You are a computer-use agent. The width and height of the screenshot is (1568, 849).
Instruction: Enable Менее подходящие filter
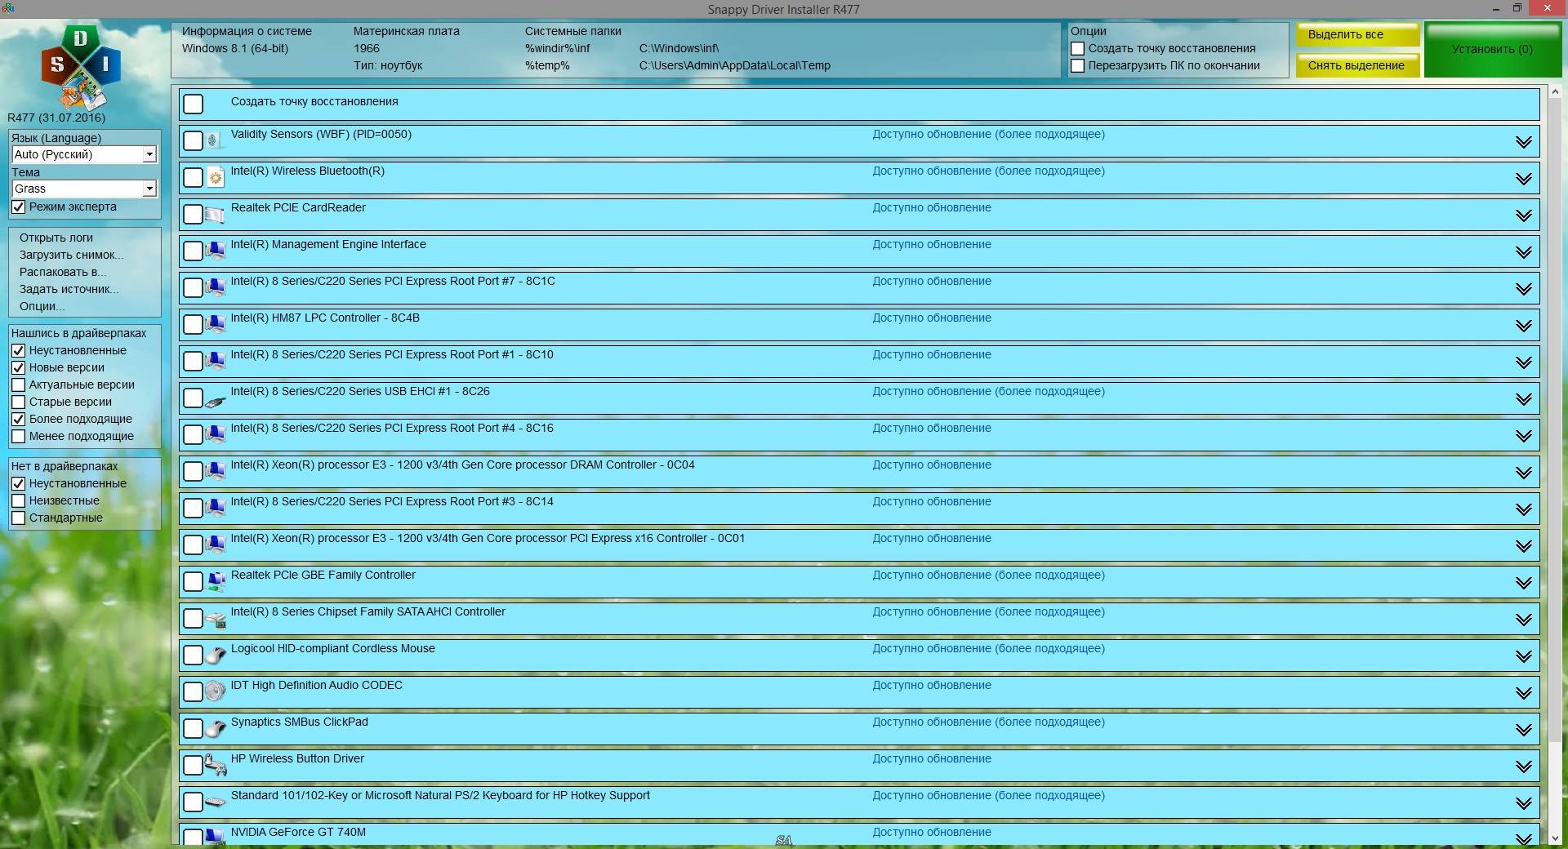coord(18,436)
